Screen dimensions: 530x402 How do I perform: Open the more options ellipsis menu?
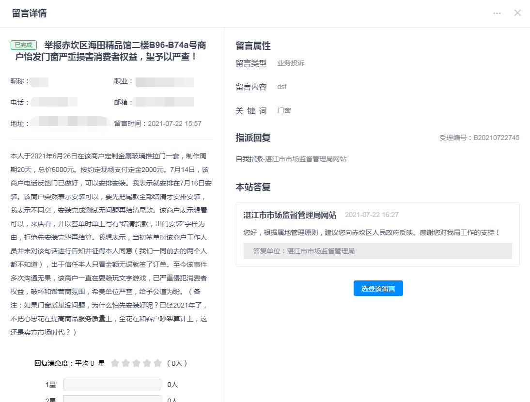point(497,13)
